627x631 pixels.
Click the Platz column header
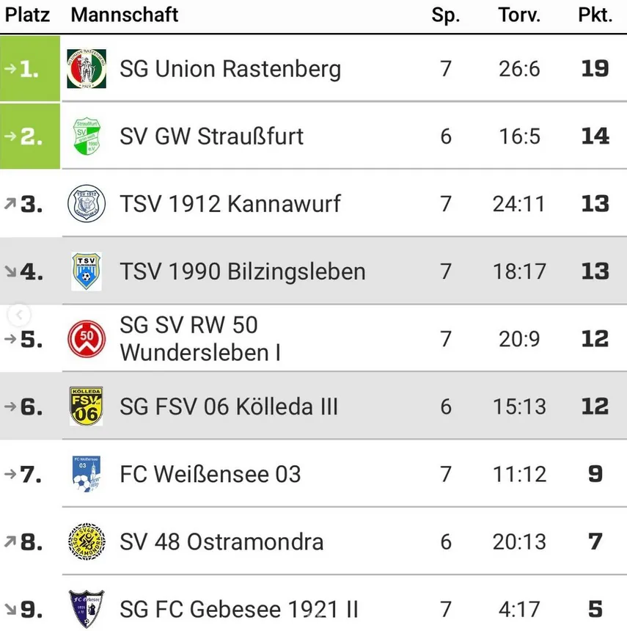tap(28, 15)
